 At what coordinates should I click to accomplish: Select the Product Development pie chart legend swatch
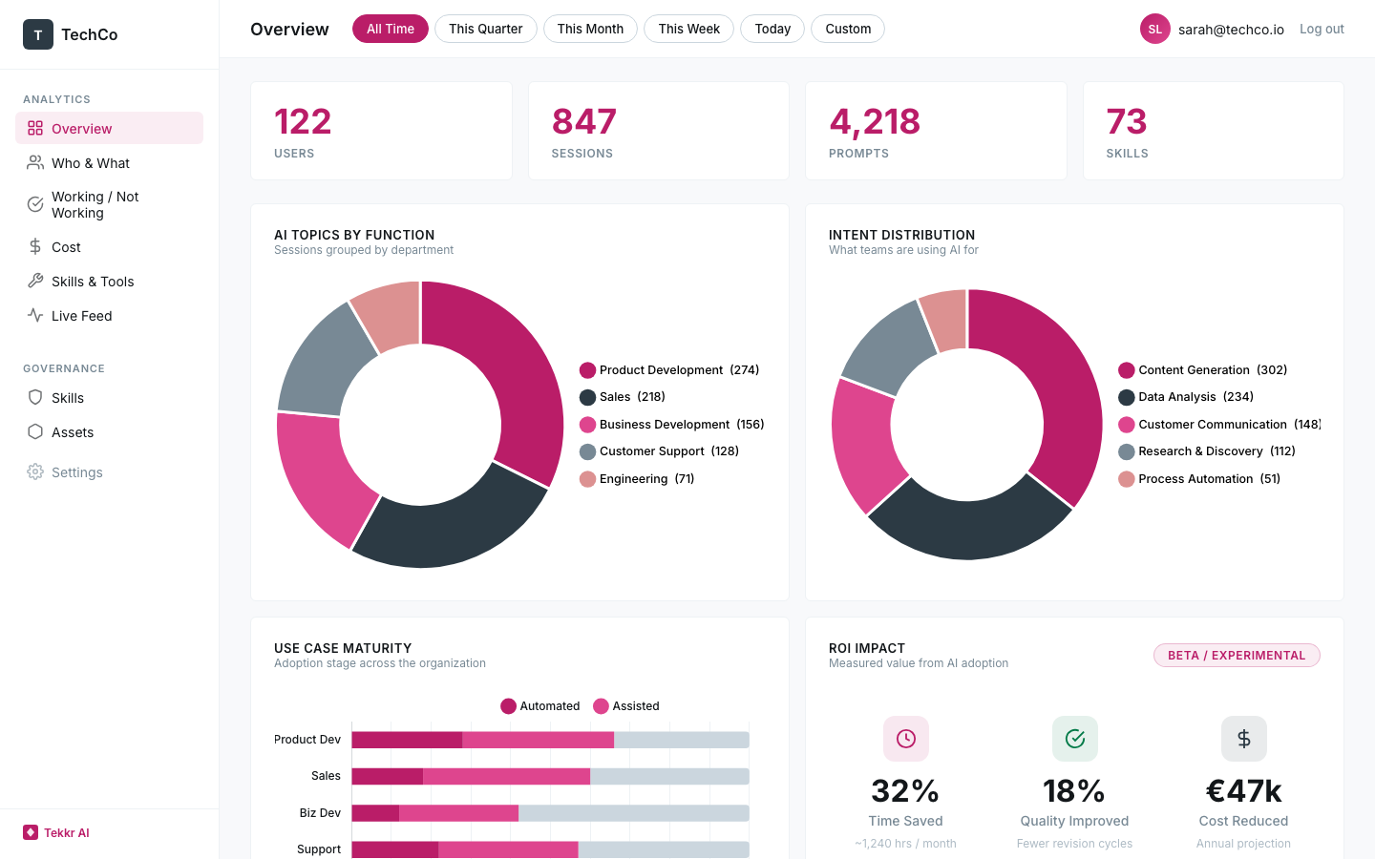(x=589, y=369)
